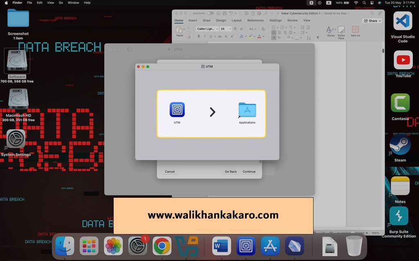Click Go Back in the dialog behind UTM
Viewport: 419px width, 261px height.
point(231,172)
